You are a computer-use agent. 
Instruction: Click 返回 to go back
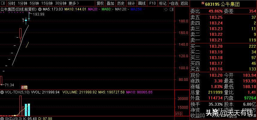coord(184,3)
